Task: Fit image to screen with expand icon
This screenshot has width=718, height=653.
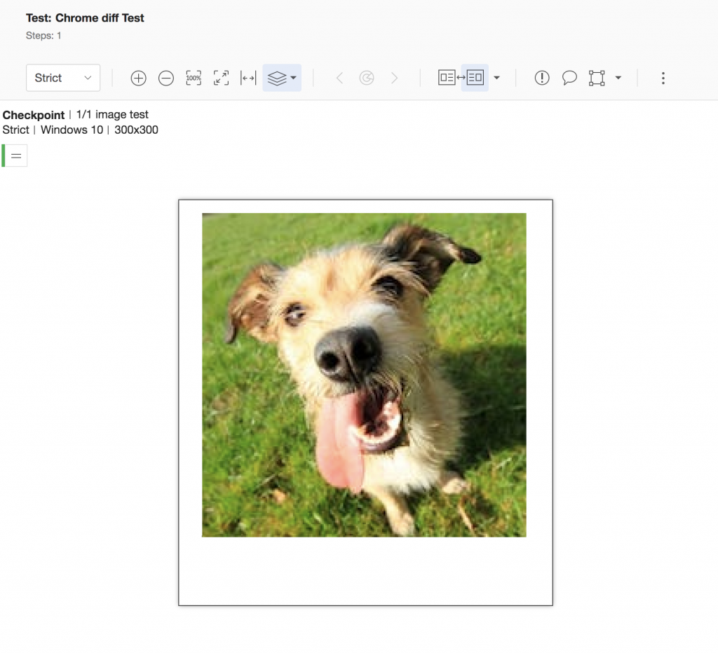Action: coord(221,78)
